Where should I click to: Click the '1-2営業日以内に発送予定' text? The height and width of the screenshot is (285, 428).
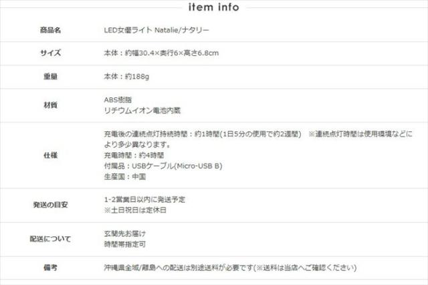tap(144, 200)
